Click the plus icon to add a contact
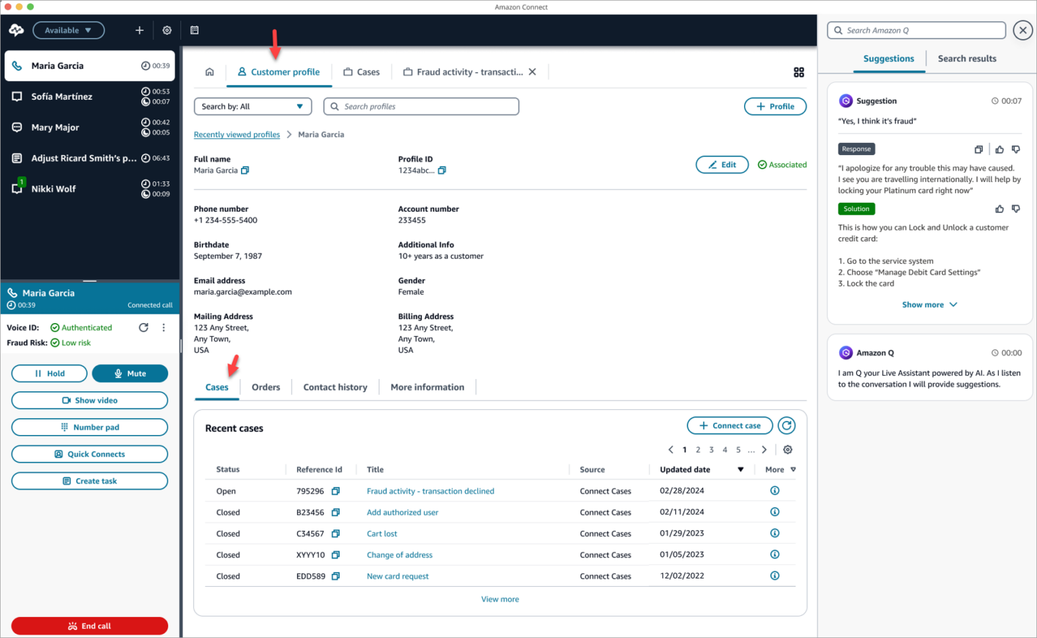1037x638 pixels. tap(139, 30)
